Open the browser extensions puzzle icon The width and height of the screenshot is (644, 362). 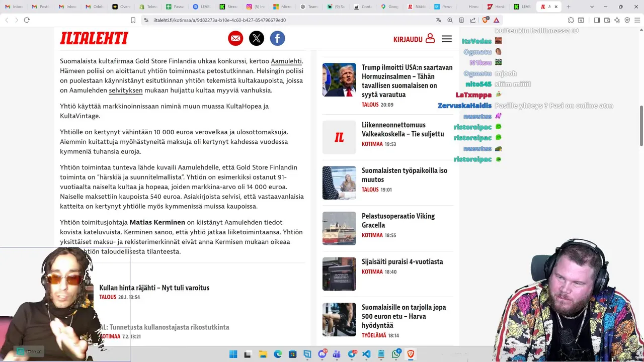[x=571, y=20]
